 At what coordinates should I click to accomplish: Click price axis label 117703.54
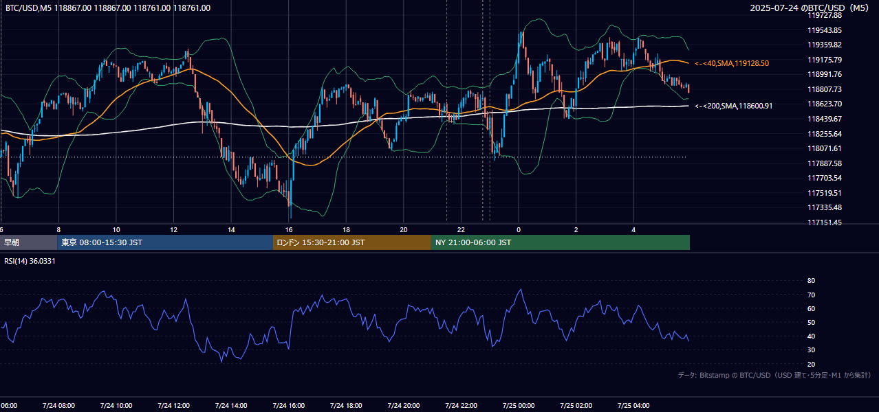825,178
